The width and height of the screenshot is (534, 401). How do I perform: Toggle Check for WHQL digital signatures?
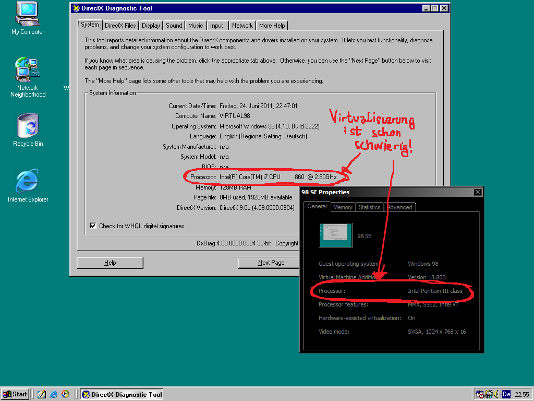[93, 226]
